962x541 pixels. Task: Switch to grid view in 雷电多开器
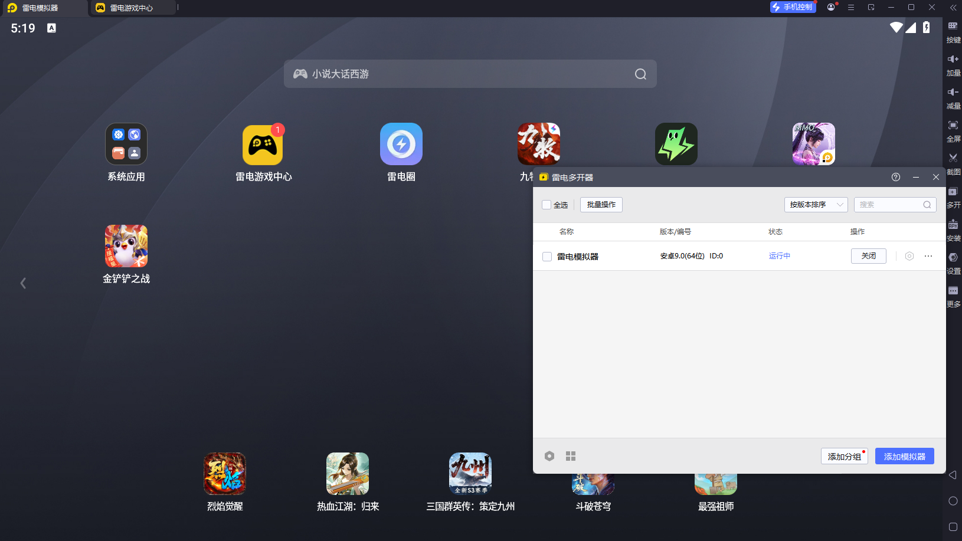click(571, 456)
